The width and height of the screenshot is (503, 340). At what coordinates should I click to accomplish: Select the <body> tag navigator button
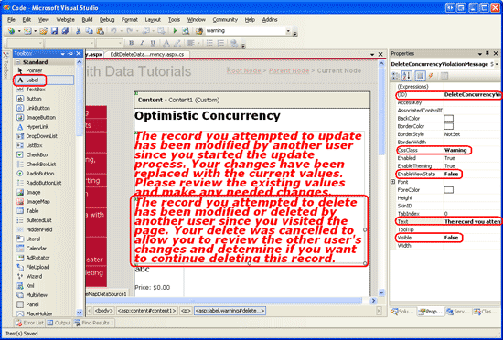(104, 311)
